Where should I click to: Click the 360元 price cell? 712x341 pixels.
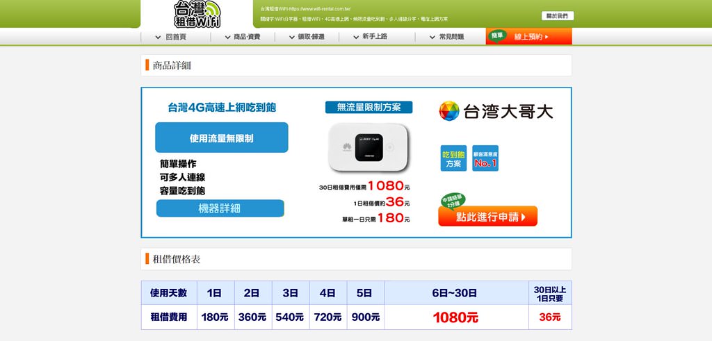[x=253, y=317]
